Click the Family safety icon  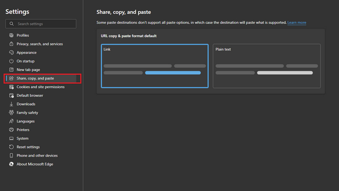click(11, 112)
